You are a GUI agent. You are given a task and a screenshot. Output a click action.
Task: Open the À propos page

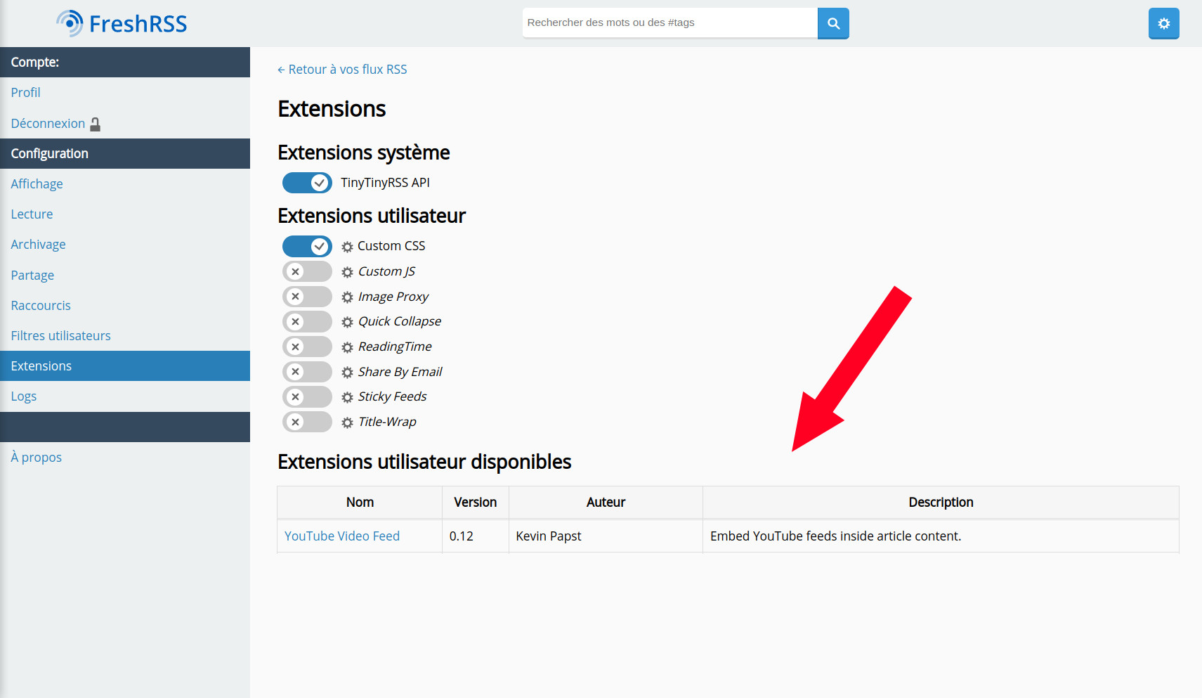(125, 457)
